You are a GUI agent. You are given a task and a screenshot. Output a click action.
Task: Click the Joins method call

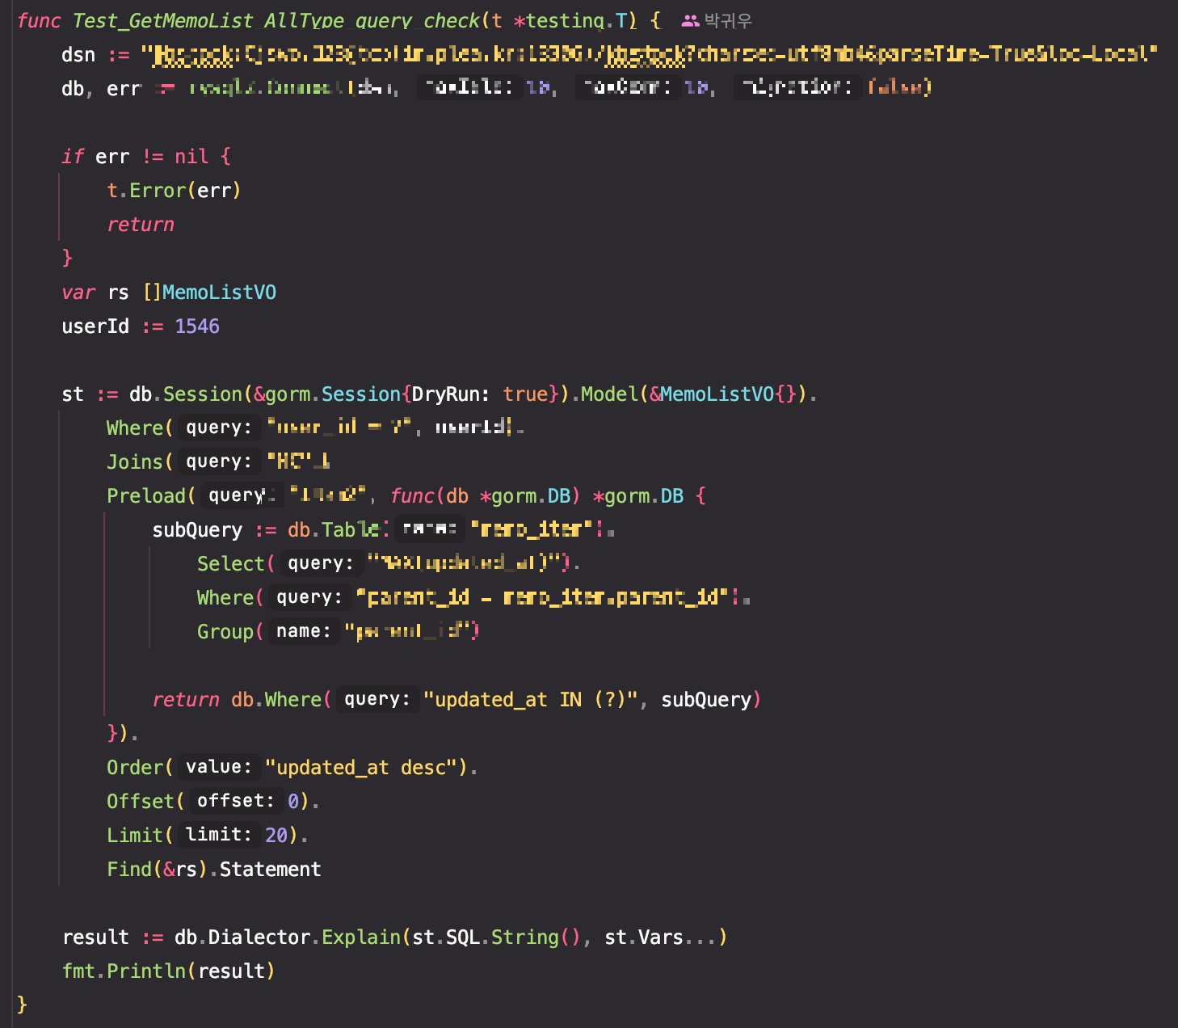[135, 462]
